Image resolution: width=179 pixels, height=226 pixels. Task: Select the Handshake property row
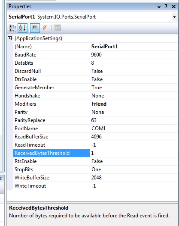click(95, 96)
